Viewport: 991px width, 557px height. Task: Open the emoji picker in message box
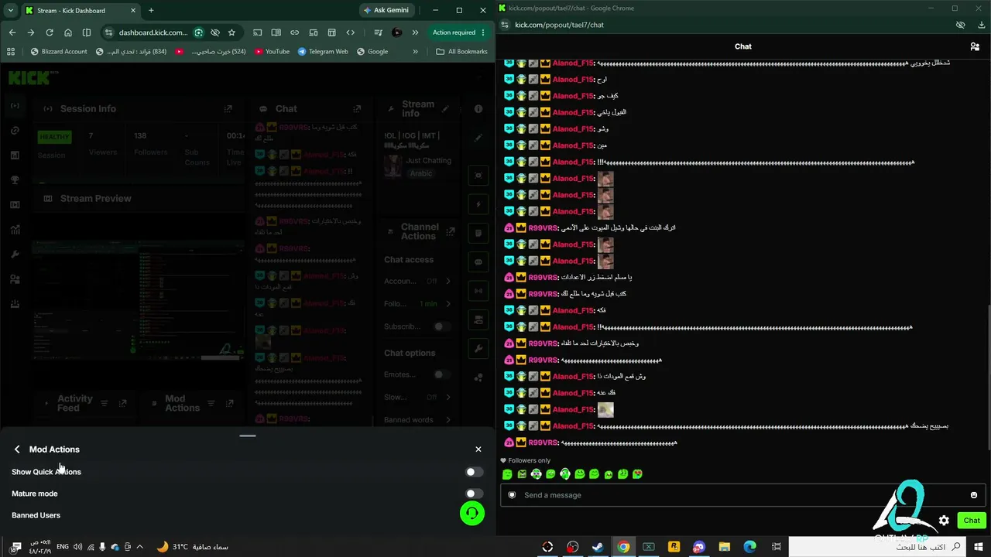point(974,495)
